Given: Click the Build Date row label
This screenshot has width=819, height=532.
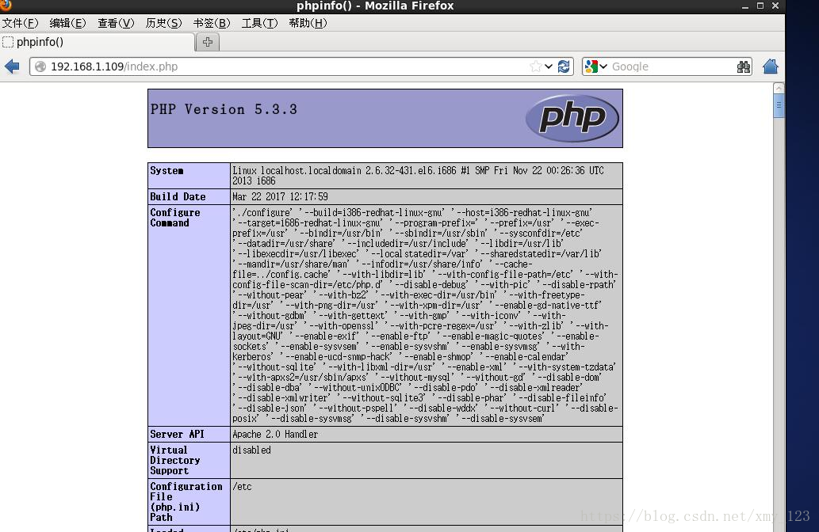Looking at the screenshot, I should (x=178, y=196).
